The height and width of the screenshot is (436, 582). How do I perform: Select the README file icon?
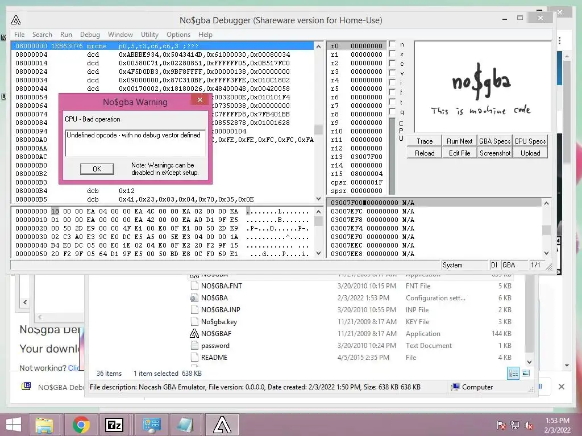click(x=194, y=358)
